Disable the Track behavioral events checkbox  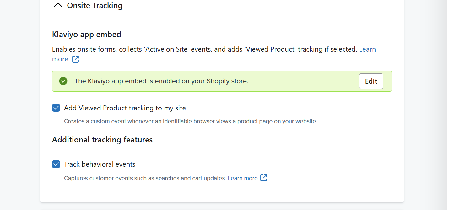(x=56, y=164)
